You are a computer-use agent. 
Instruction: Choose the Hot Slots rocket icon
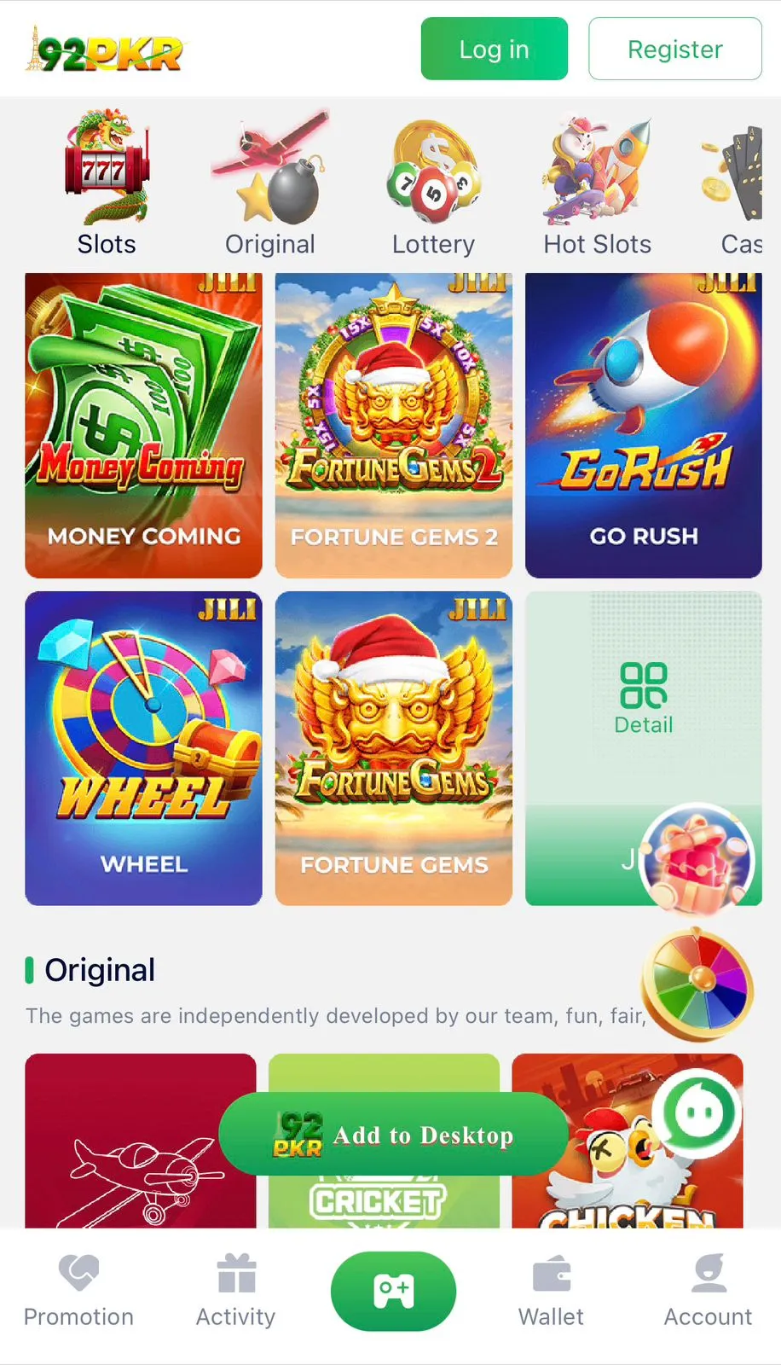click(597, 169)
